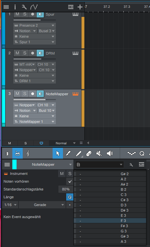Open the track inspector info icon

(x=15, y=7)
